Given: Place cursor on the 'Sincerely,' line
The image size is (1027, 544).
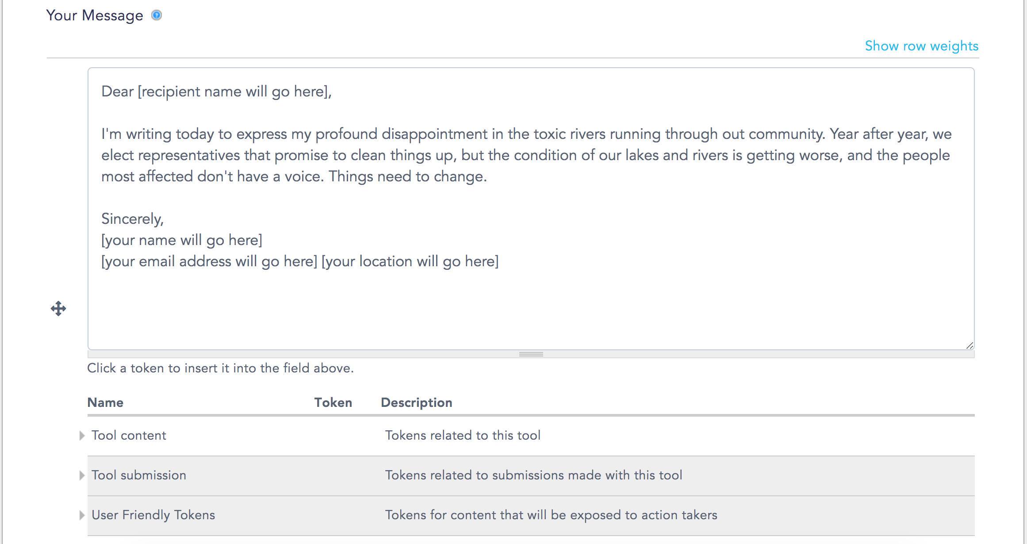Looking at the screenshot, I should [x=133, y=219].
